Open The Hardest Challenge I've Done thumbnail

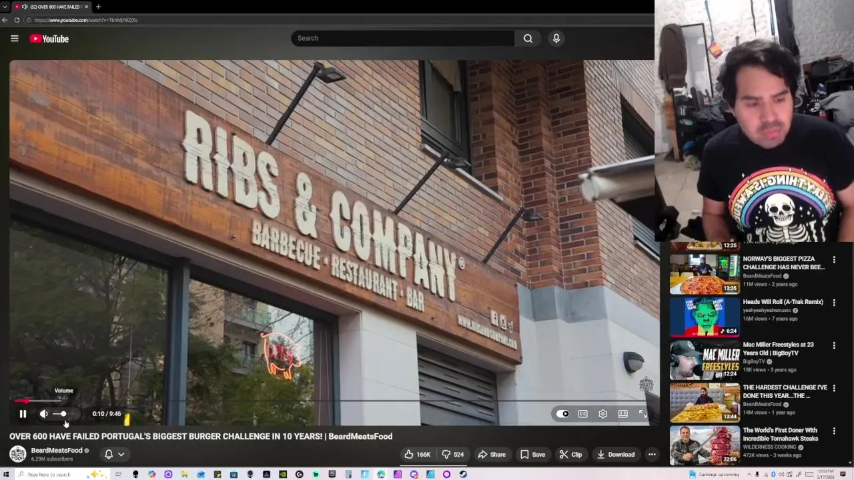tap(705, 402)
